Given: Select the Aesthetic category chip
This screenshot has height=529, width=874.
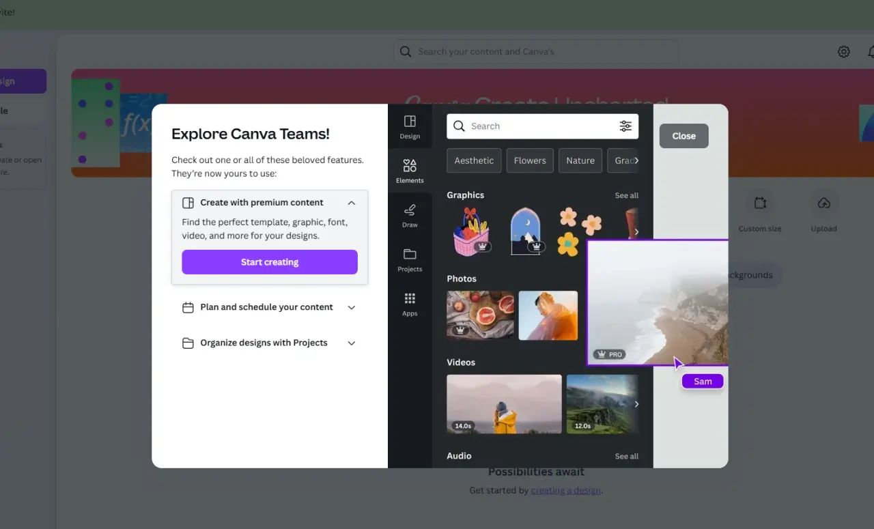Looking at the screenshot, I should 474,160.
